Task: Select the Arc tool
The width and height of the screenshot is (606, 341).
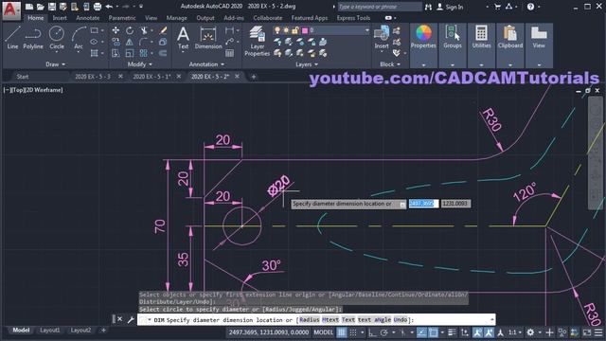Action: (x=79, y=38)
